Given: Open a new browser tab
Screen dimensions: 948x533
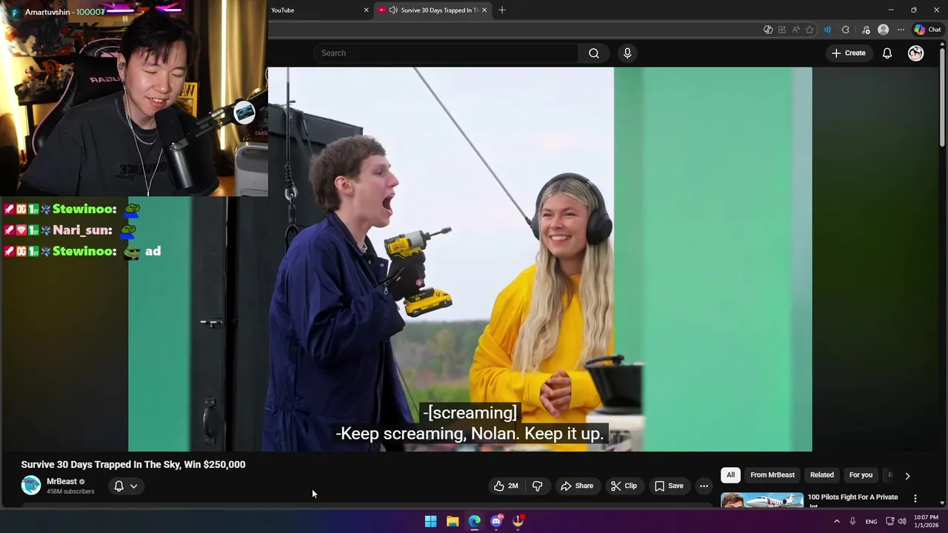Looking at the screenshot, I should coord(502,10).
